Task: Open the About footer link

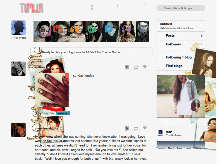Action: (171, 148)
